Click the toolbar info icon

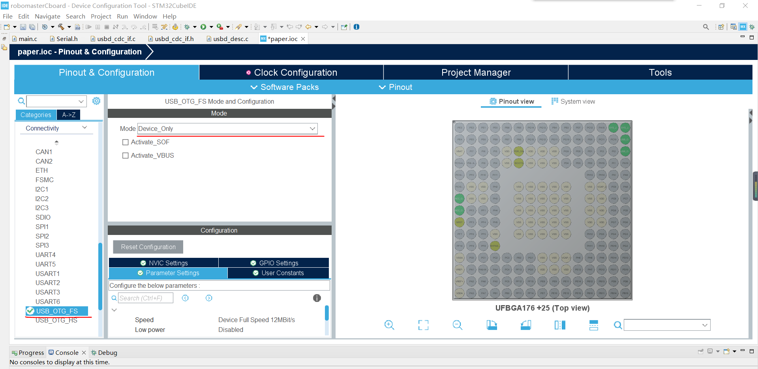pyautogui.click(x=356, y=27)
